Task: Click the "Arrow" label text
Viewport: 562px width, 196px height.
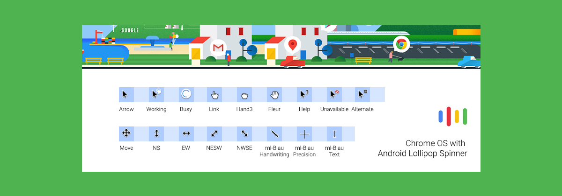Action: click(x=126, y=109)
